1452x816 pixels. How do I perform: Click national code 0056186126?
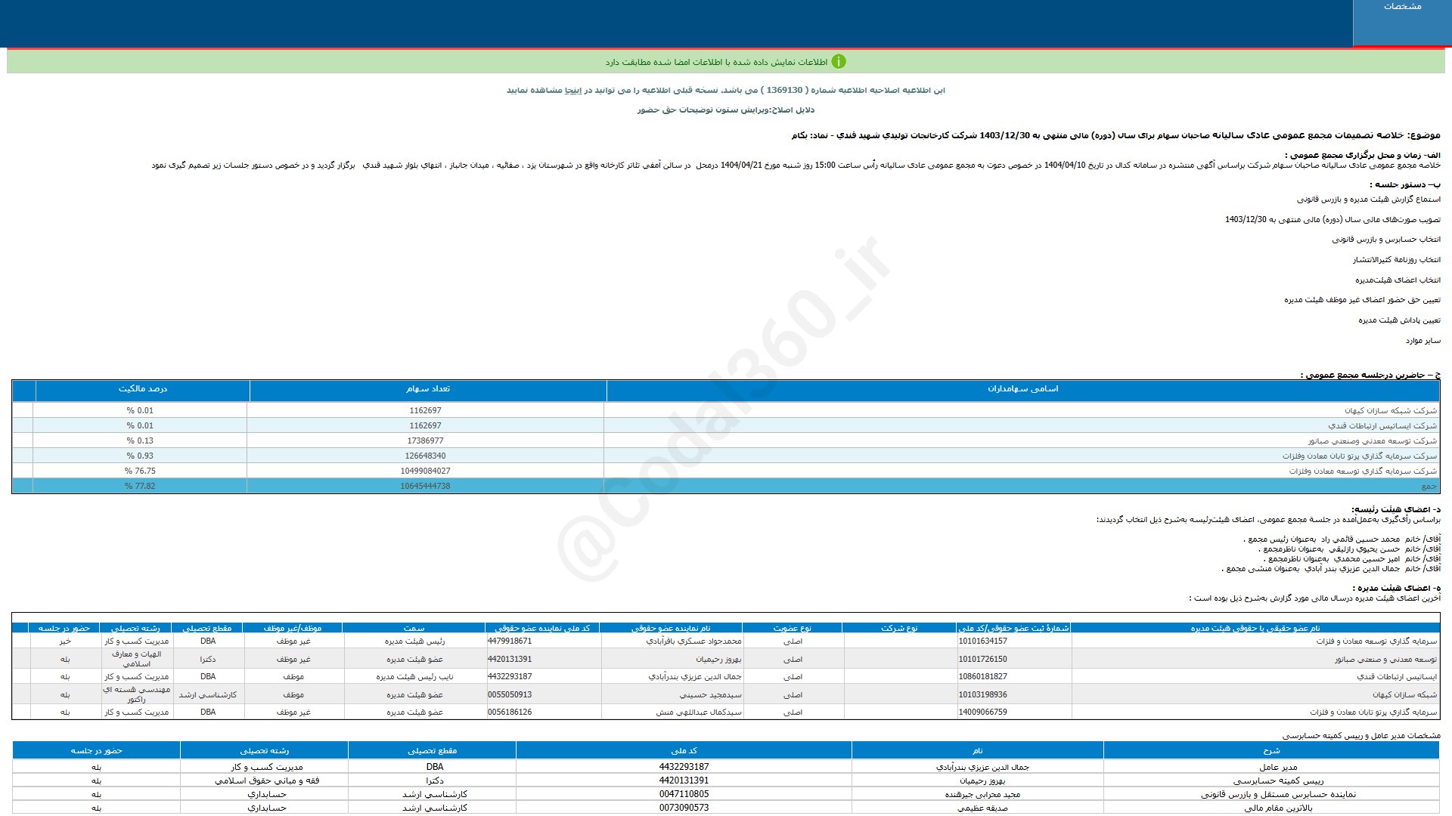click(510, 712)
